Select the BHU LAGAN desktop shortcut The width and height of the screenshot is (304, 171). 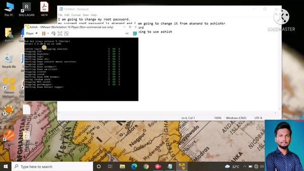27,9
